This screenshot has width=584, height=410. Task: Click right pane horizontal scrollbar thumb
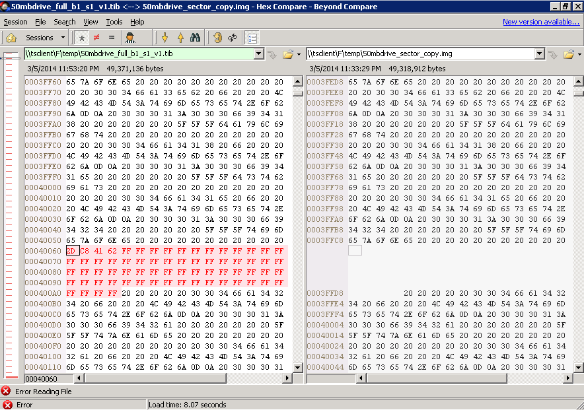[436, 378]
